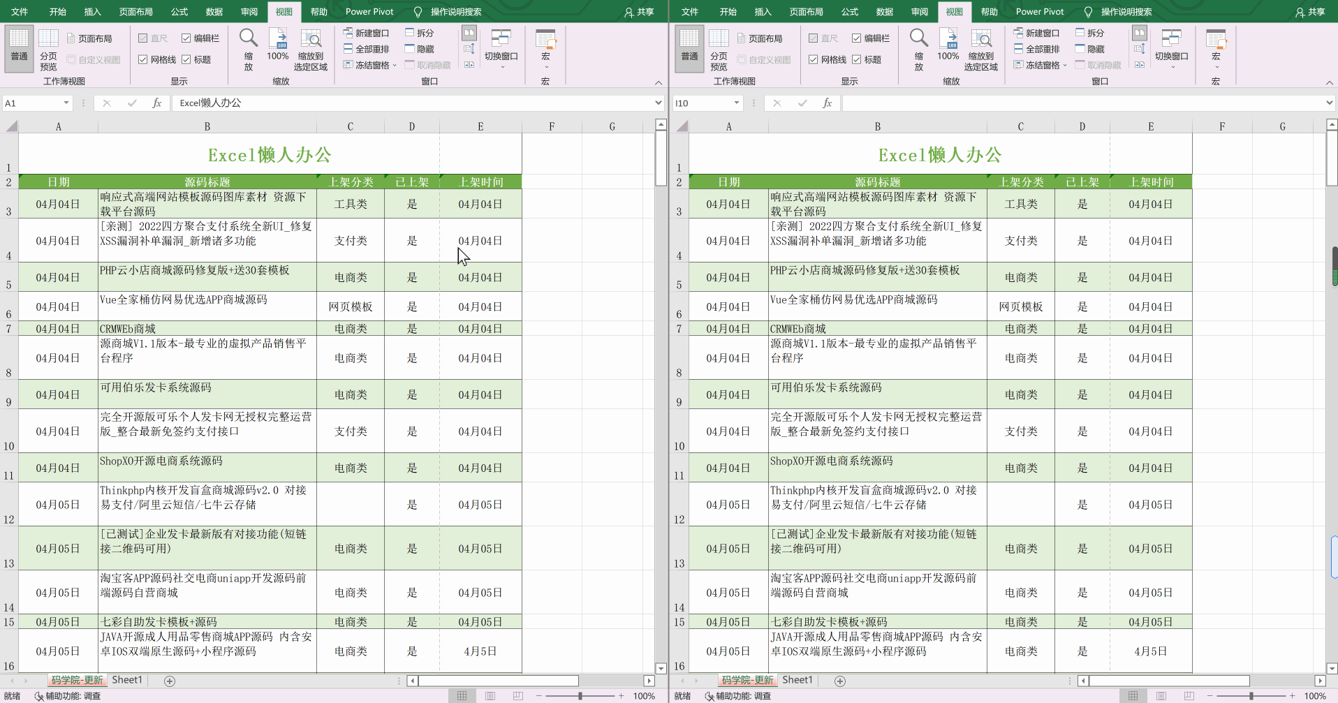Click Macros icon in right window
The image size is (1338, 703).
(x=1216, y=38)
